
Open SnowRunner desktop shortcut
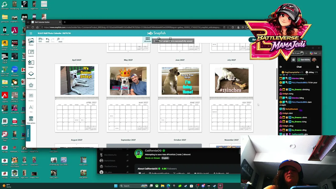click(x=15, y=174)
